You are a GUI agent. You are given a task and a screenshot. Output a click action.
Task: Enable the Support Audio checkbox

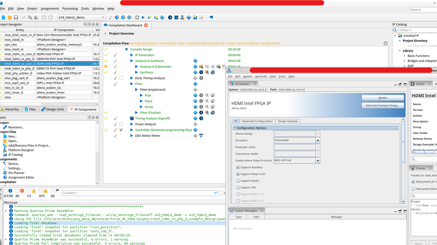238,181
